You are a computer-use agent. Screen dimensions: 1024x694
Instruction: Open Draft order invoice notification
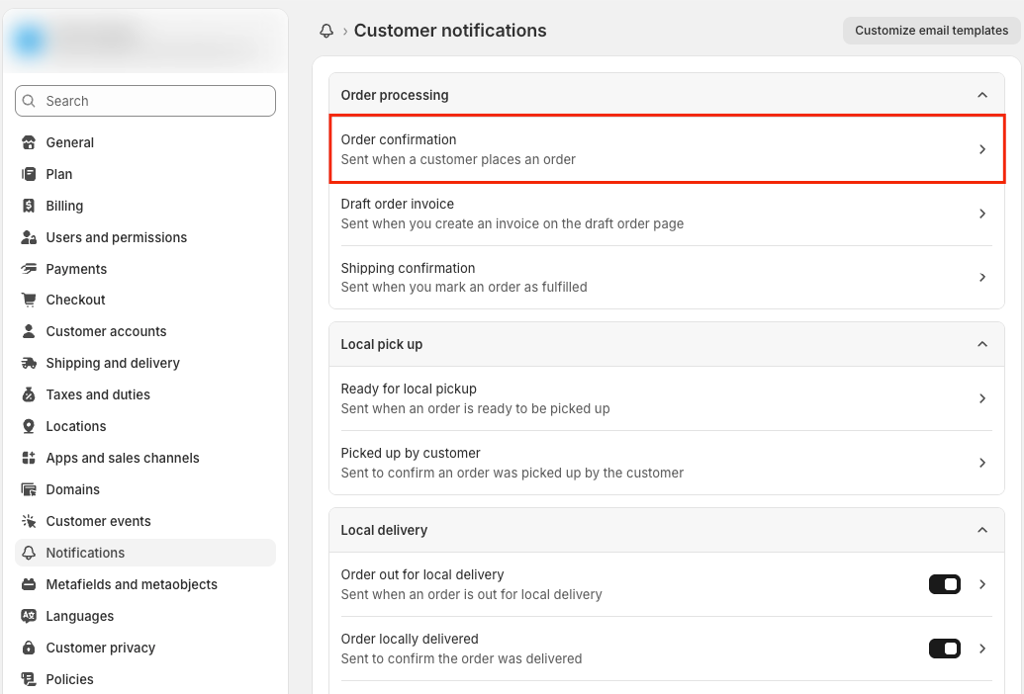coord(667,214)
